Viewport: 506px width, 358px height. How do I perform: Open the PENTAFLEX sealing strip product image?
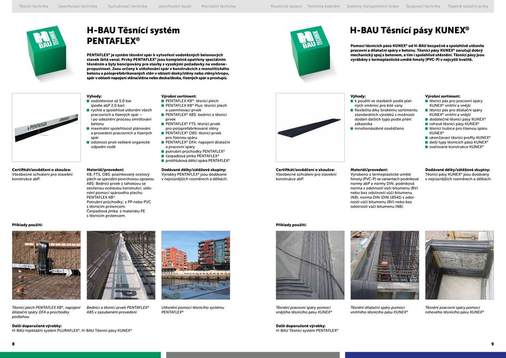click(x=46, y=128)
